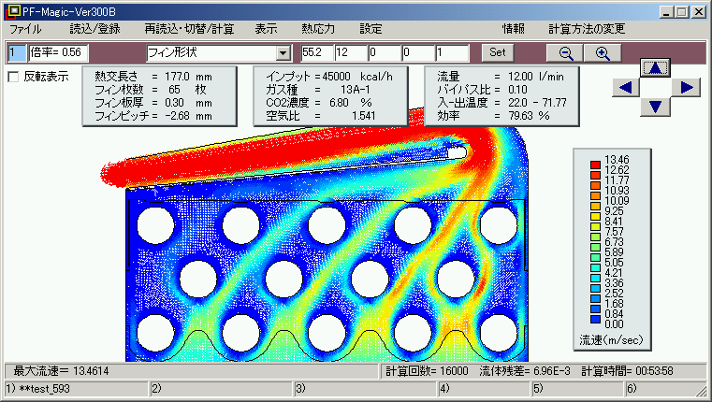This screenshot has height=402, width=712.
Task: Click the input field containing 12
Action: [351, 52]
